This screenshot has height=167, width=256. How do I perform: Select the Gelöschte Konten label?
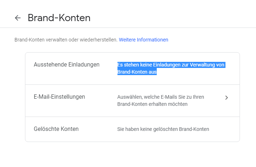point(56,129)
